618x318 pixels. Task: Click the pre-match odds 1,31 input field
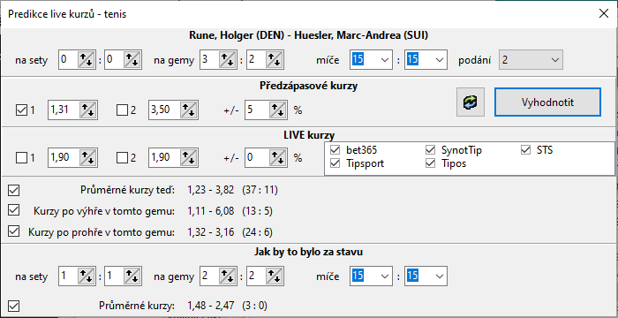tap(64, 110)
